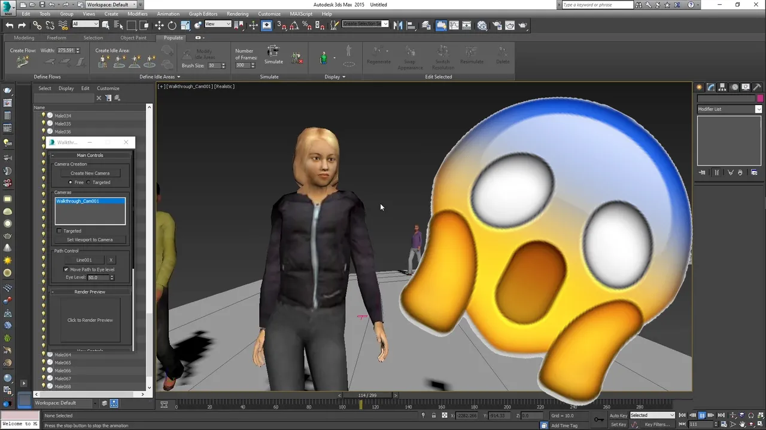Toggle the 3D Snaps icon
The image size is (766, 430).
pos(281,25)
